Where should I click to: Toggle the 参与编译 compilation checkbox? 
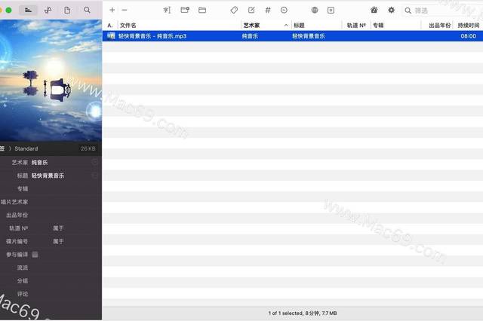click(35, 255)
